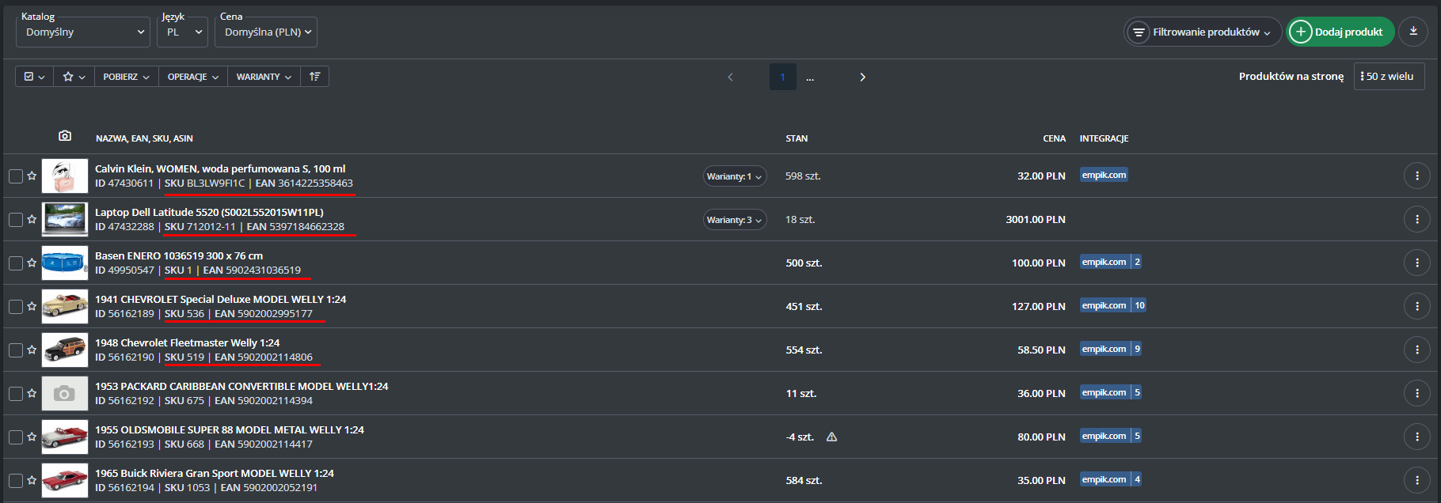The width and height of the screenshot is (1441, 503).
Task: Open three-dot menu for Laptop Dell Latitude
Action: pos(1416,219)
